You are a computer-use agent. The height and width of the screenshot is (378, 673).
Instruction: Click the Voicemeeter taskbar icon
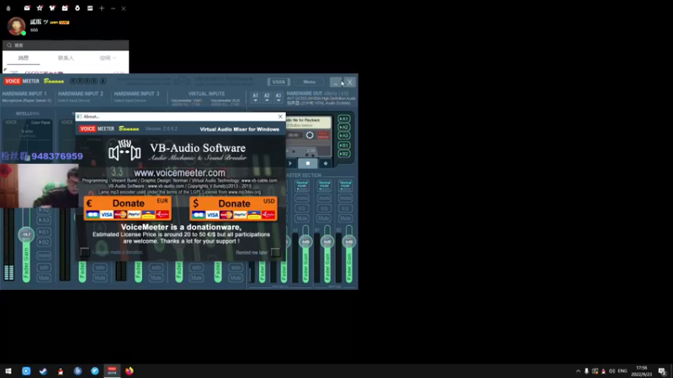coord(112,371)
